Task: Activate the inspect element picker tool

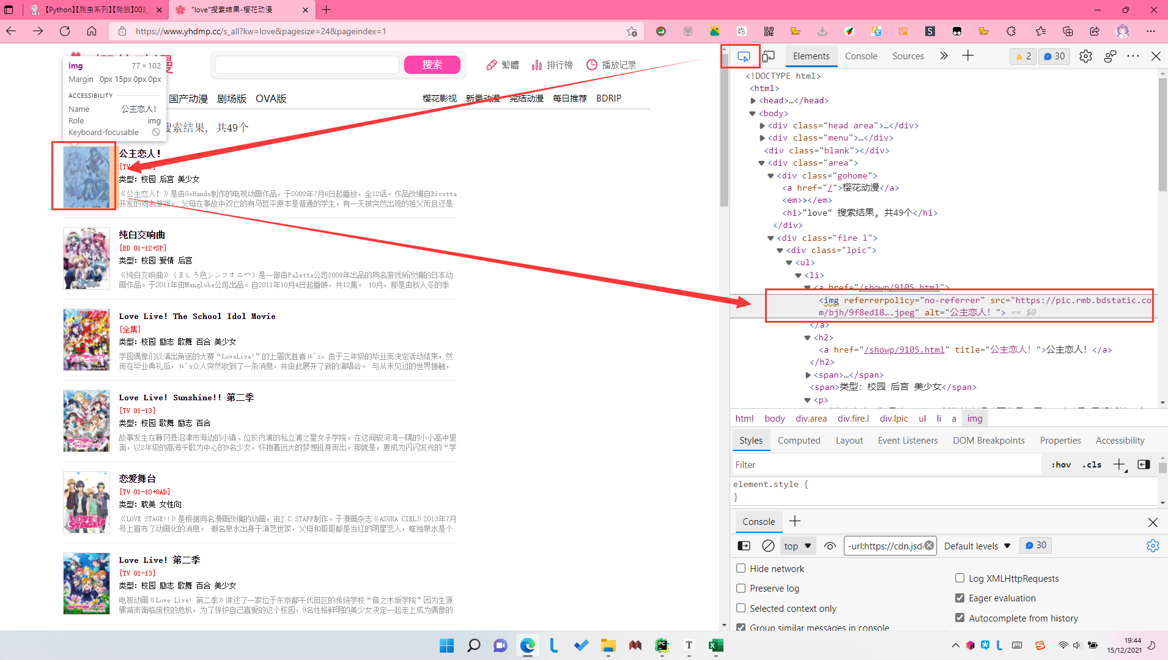Action: click(744, 56)
